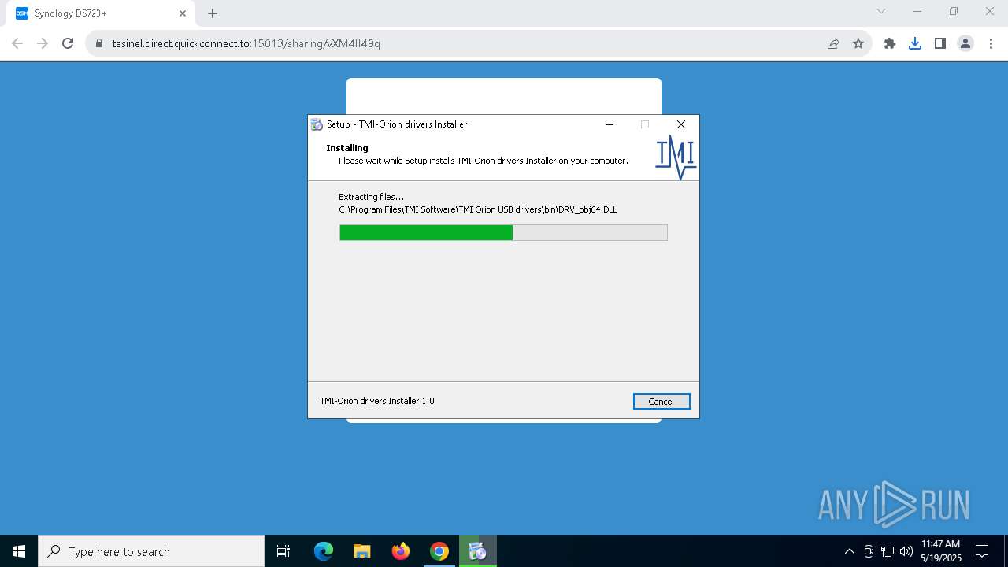Open Chrome profile menu
Screen dimensions: 1008x567
pos(965,43)
